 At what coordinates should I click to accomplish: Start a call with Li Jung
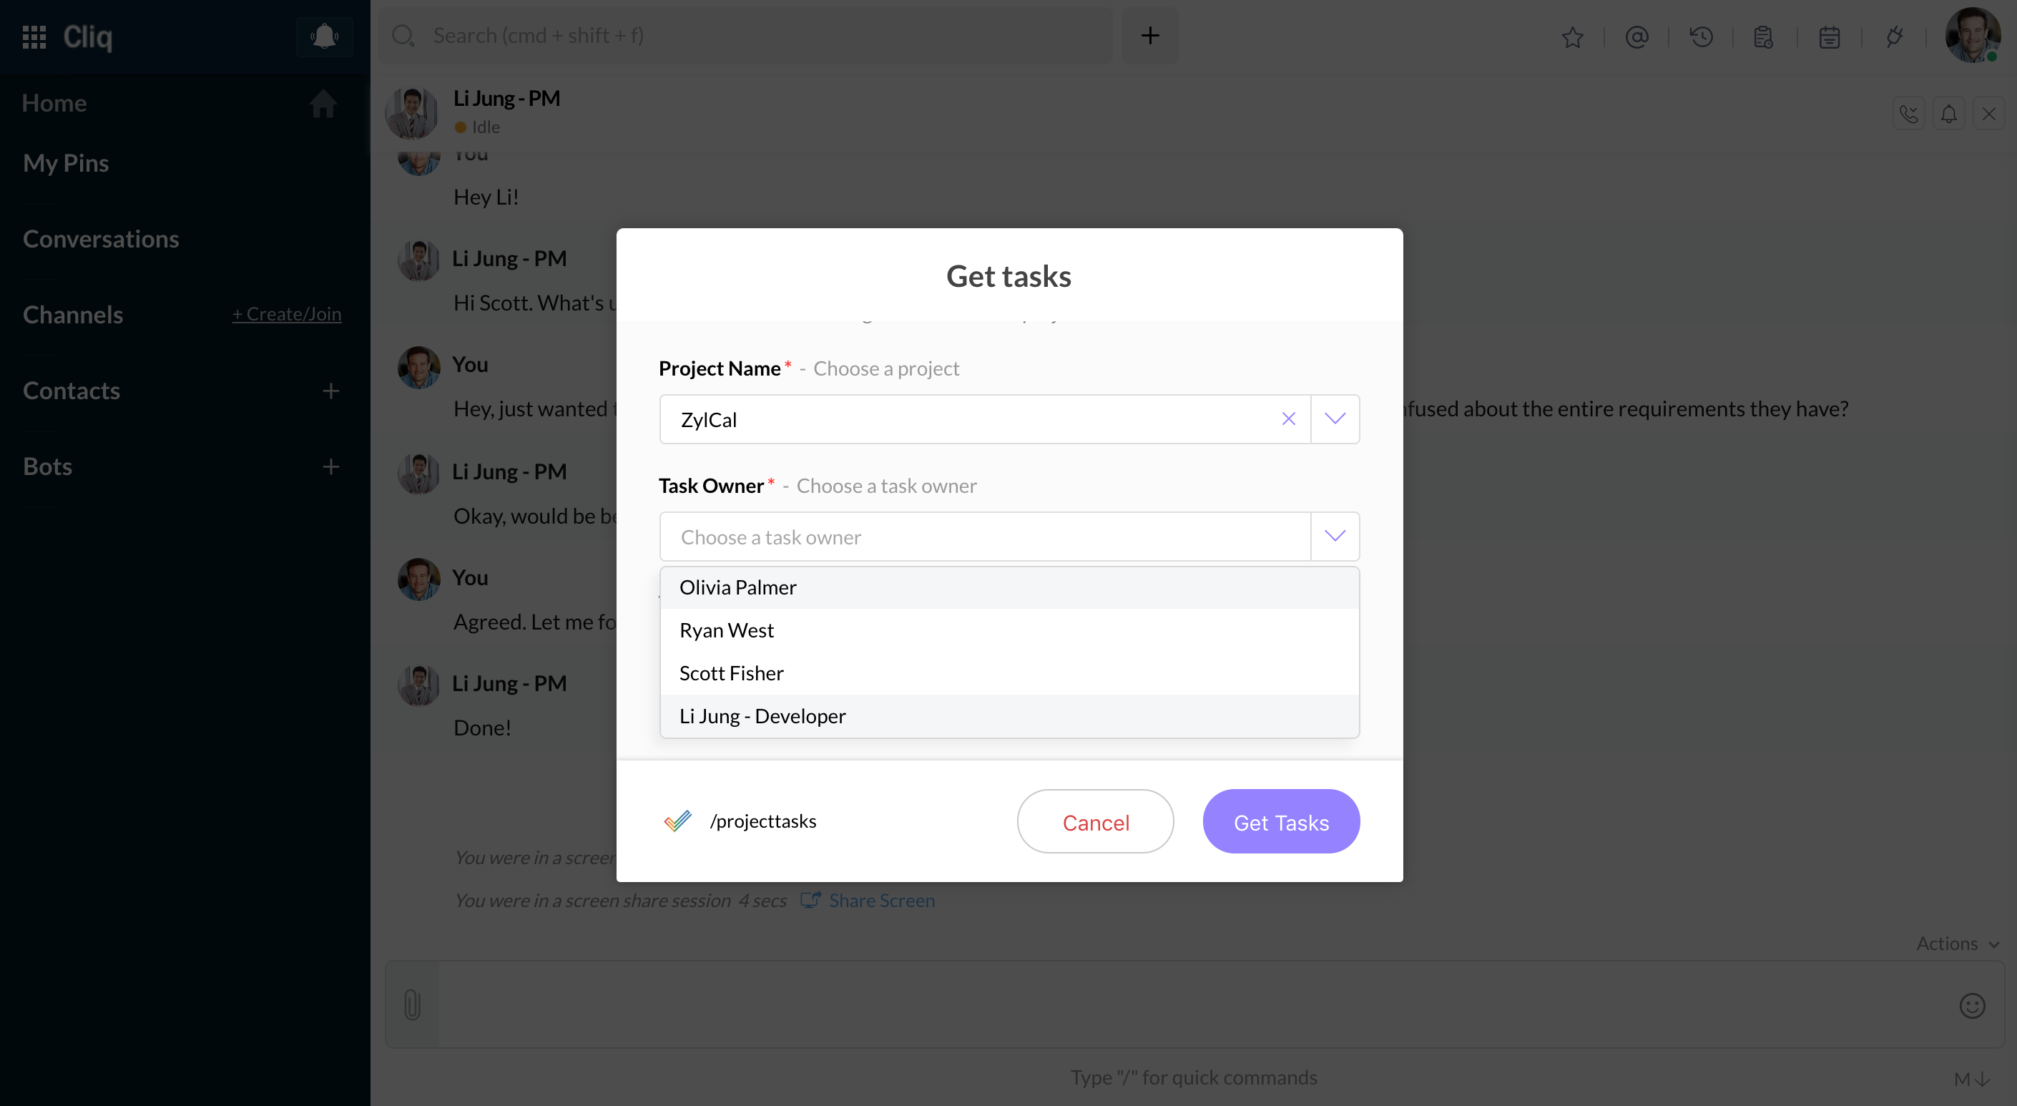1909,114
